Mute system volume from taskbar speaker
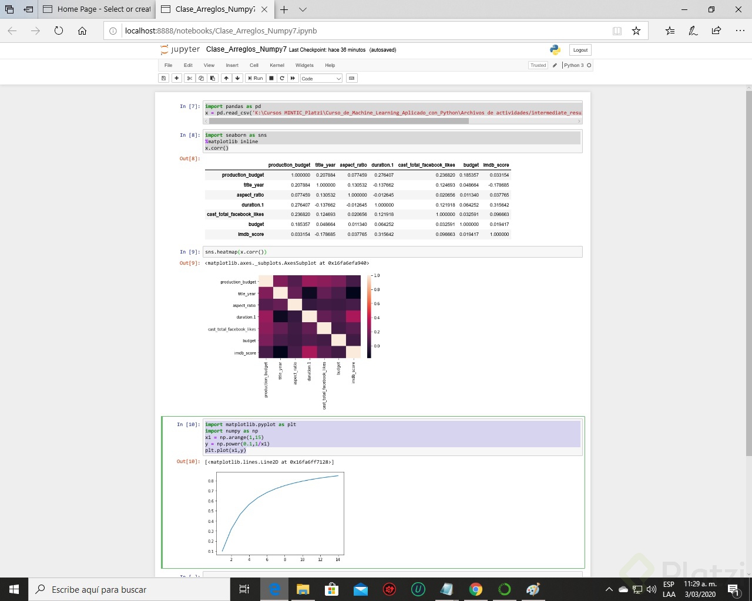This screenshot has width=752, height=601. (653, 589)
